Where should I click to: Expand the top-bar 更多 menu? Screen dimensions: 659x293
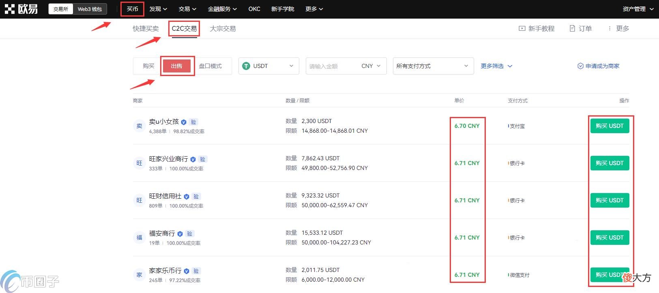(314, 9)
